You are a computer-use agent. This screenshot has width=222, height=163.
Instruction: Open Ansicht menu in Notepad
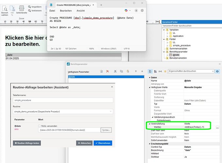point(81,11)
